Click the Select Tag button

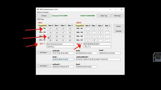pyautogui.click(x=104, y=16)
